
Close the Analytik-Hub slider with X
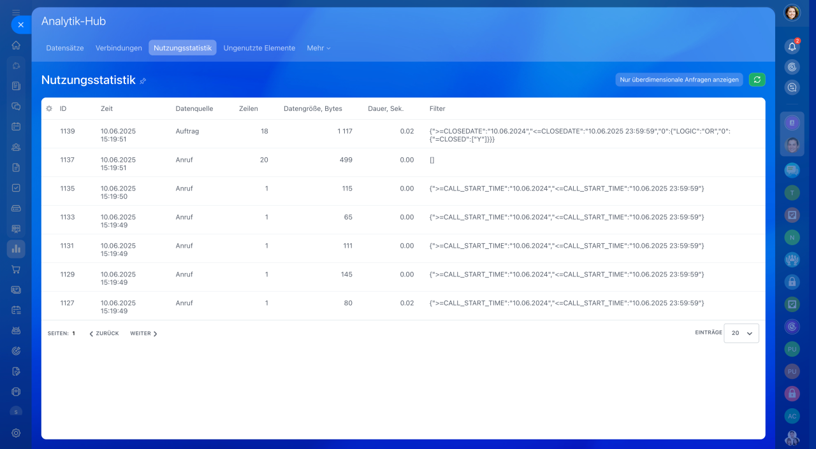(x=20, y=25)
